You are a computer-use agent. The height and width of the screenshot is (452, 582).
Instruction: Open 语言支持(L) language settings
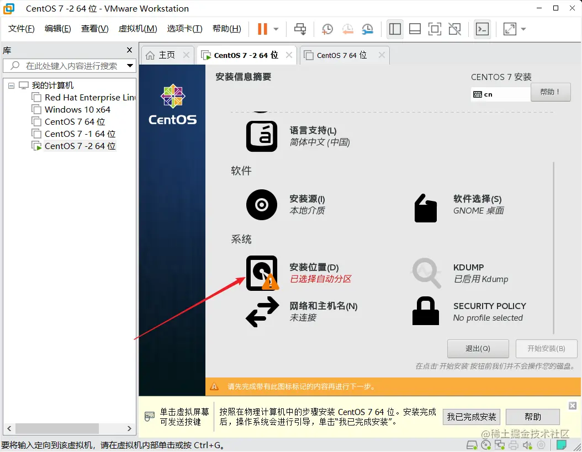[x=298, y=136]
